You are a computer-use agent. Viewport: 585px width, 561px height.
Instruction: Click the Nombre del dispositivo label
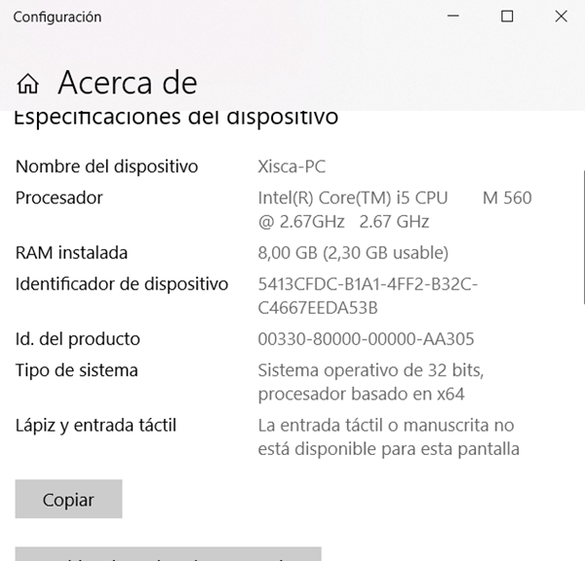coord(106,167)
